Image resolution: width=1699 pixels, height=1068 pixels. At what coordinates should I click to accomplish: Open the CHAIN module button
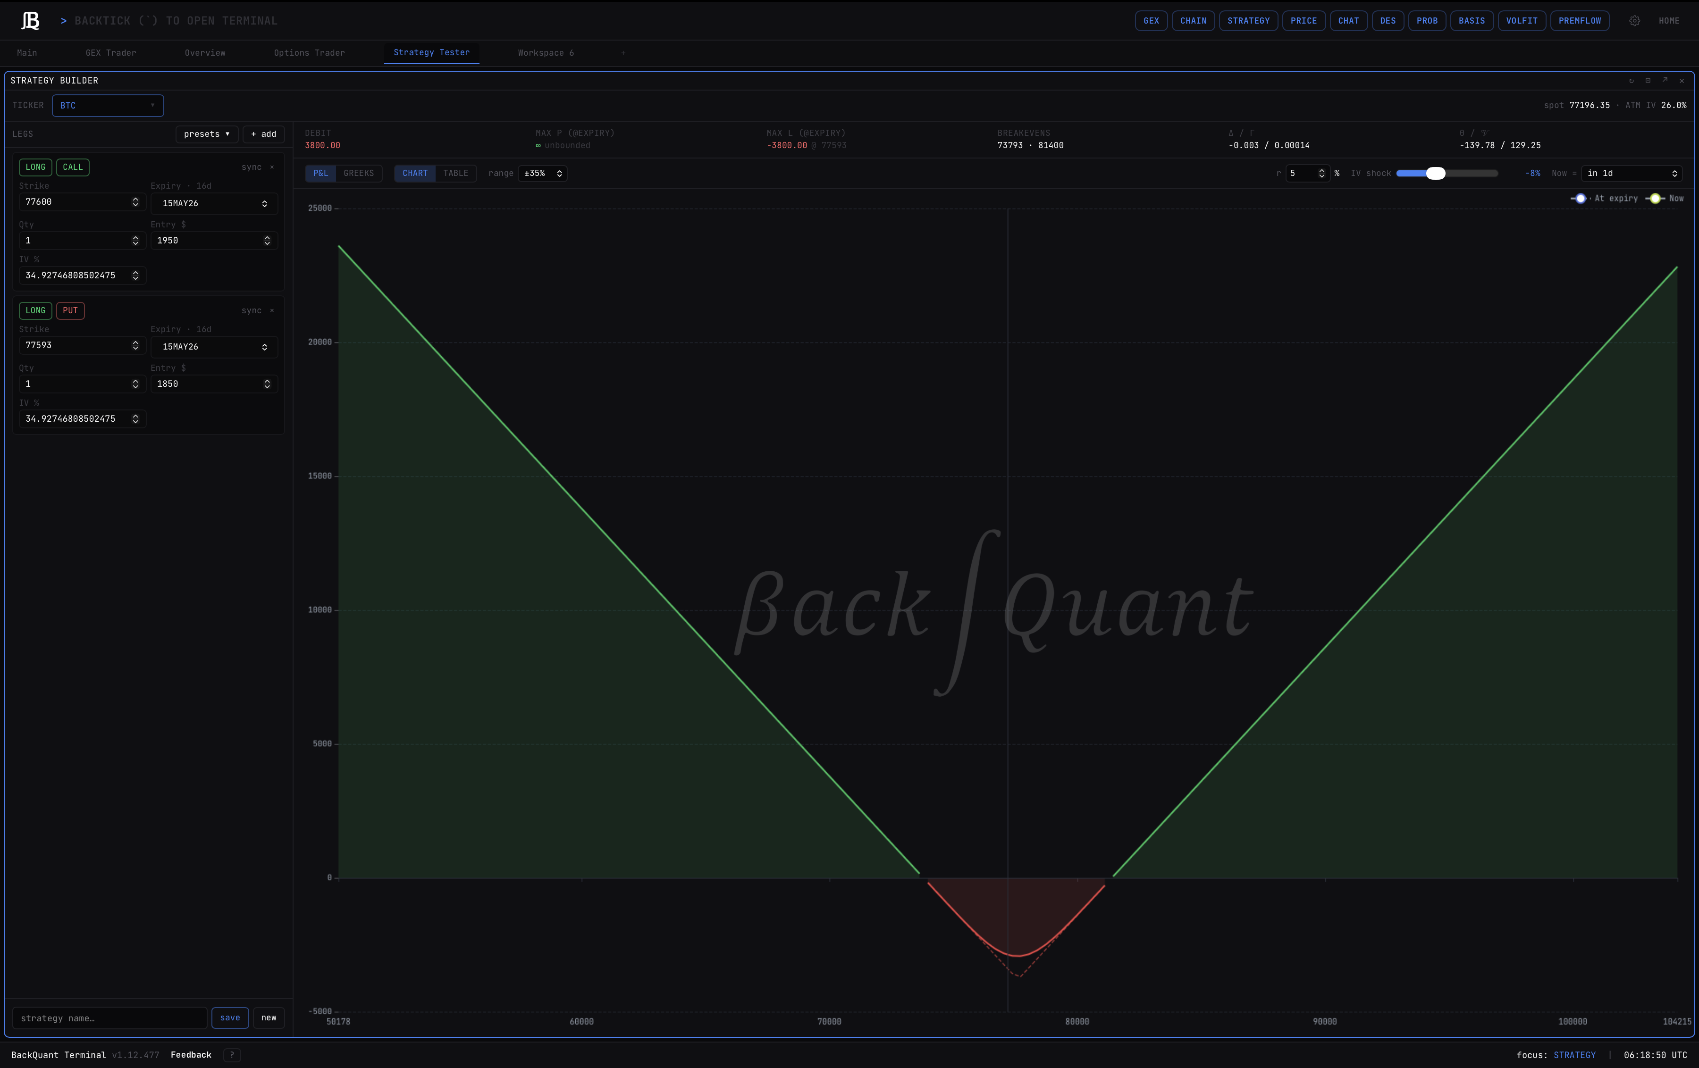tap(1193, 21)
